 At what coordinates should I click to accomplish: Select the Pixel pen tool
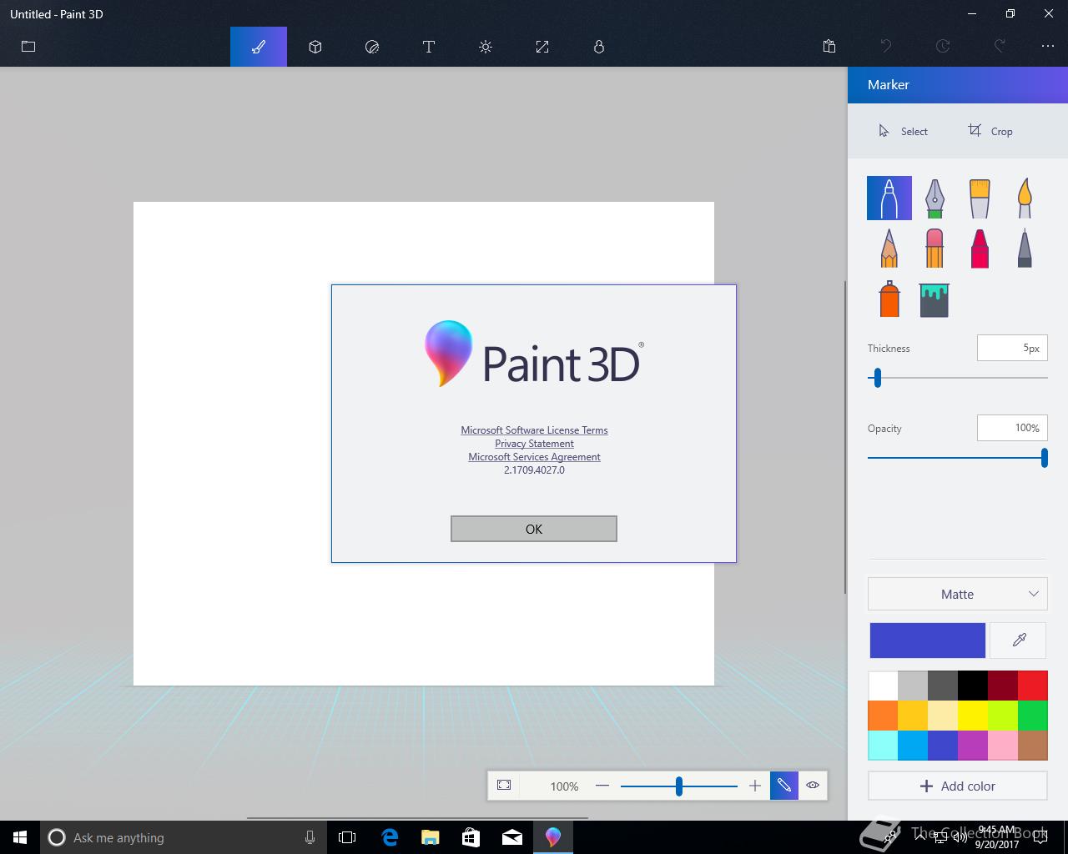pyautogui.click(x=1025, y=248)
